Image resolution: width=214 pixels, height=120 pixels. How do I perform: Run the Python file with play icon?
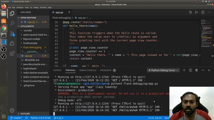tap(196, 12)
